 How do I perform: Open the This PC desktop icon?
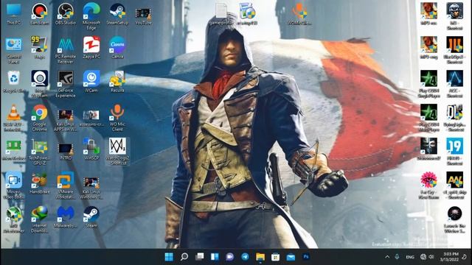pyautogui.click(x=13, y=14)
